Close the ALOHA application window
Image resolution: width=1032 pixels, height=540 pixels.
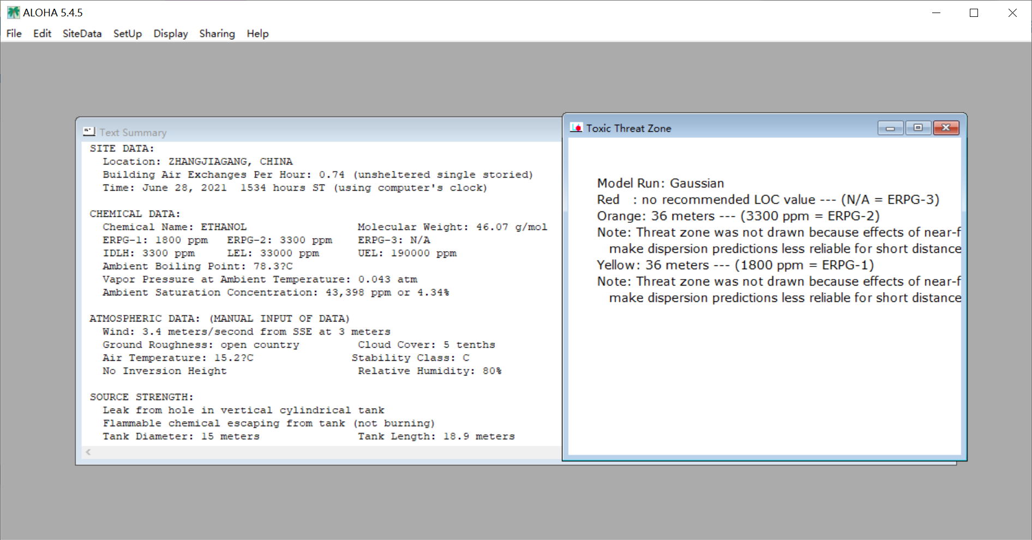point(1012,13)
